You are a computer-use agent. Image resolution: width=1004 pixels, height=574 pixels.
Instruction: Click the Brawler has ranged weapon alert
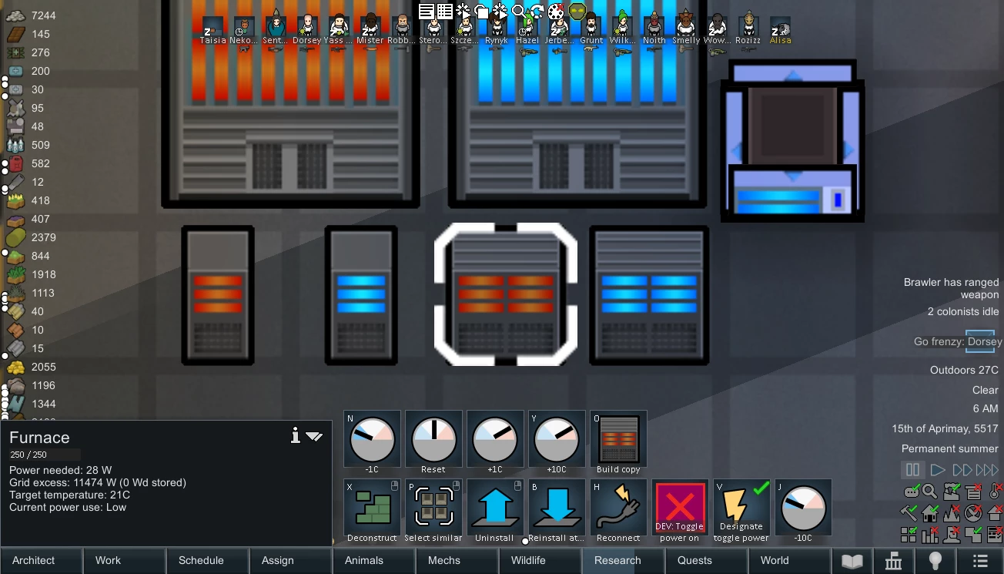tap(951, 288)
